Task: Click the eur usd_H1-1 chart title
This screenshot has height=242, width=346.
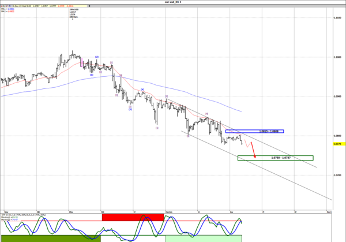Action: click(x=173, y=2)
